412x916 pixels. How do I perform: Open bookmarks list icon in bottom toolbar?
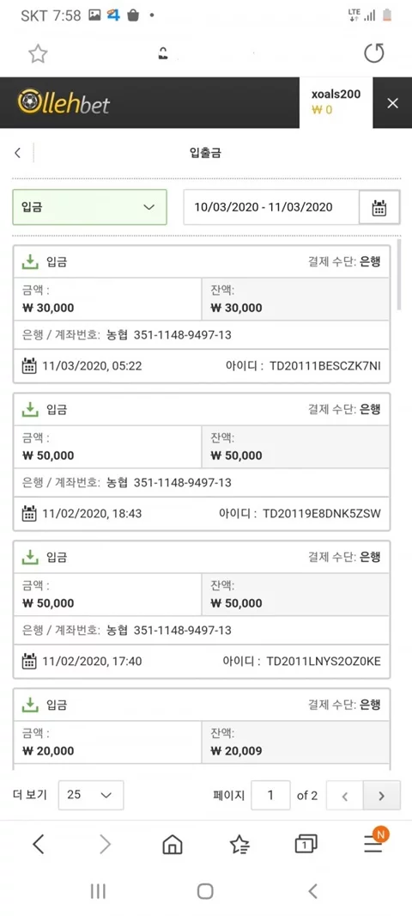coord(239,844)
